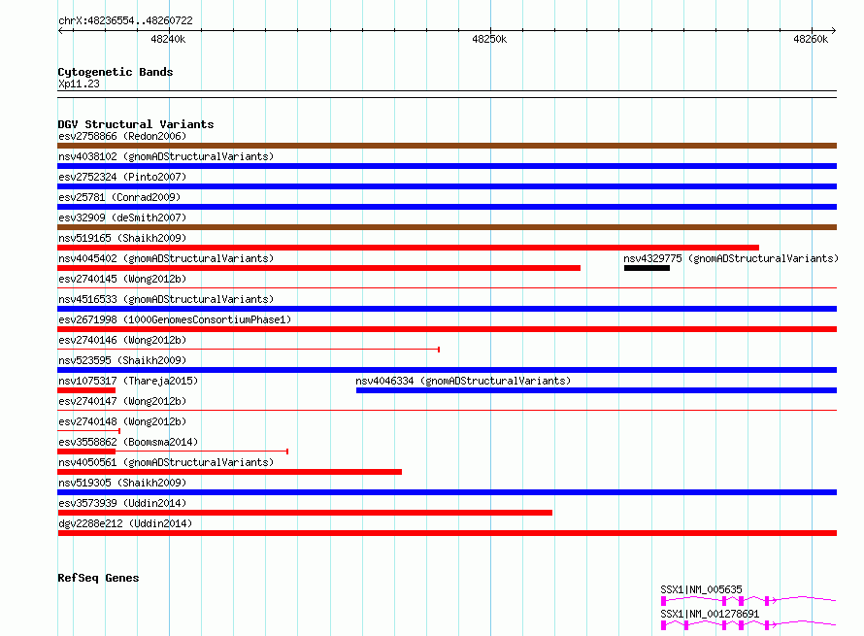Select the Xp11.23 band label
This screenshot has width=864, height=636.
[x=79, y=84]
